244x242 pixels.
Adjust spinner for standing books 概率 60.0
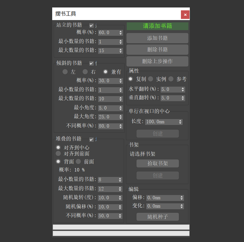[x=121, y=33]
